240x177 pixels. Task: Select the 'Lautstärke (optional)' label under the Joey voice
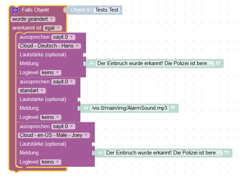point(43,144)
